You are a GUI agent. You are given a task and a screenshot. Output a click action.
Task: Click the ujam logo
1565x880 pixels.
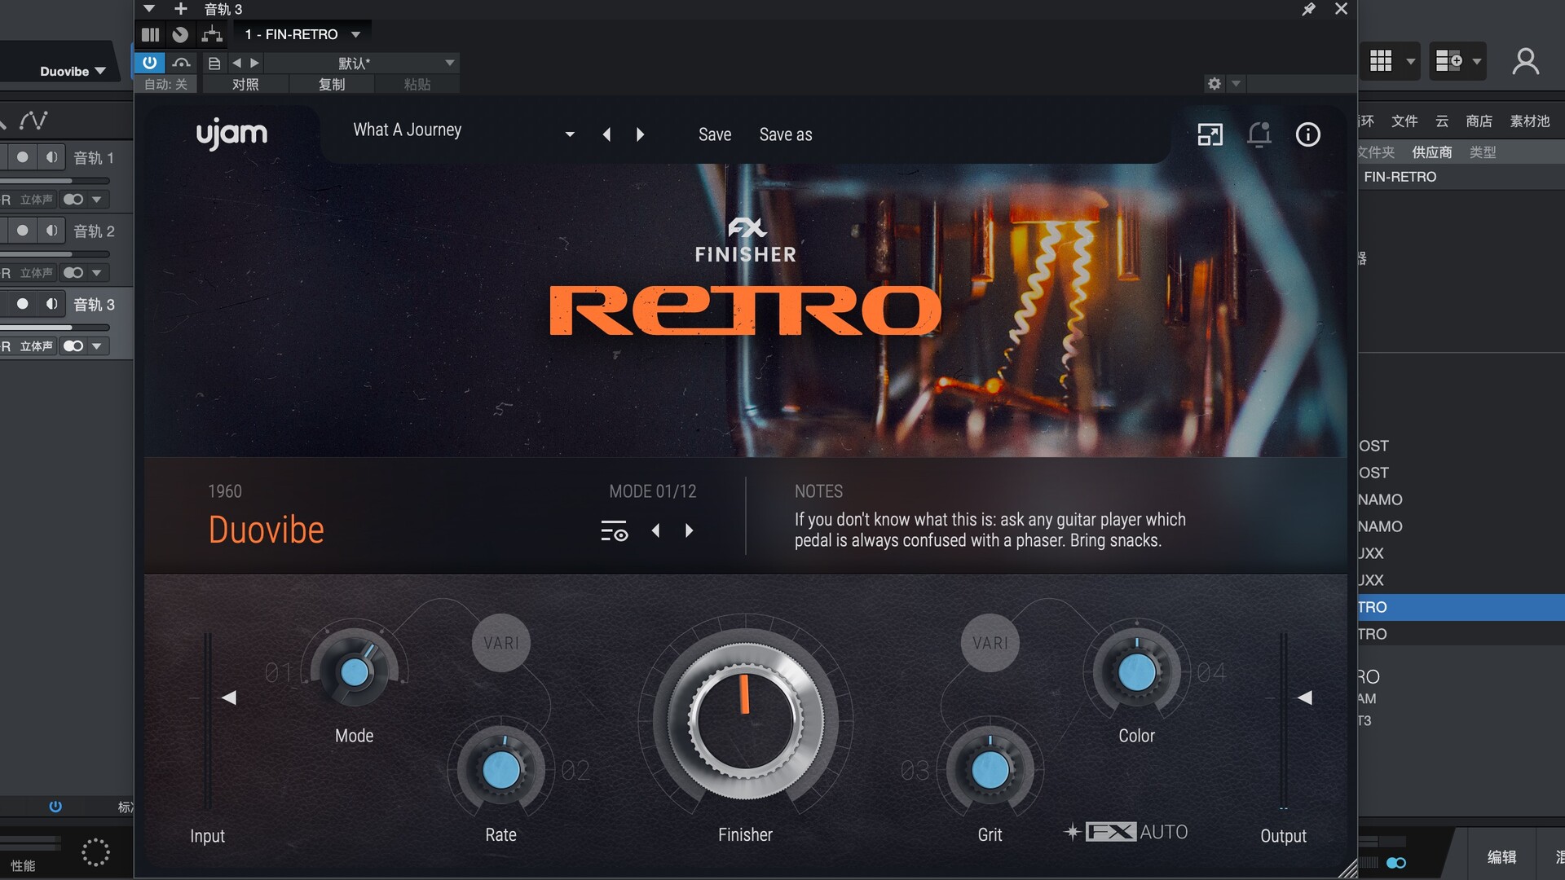point(231,134)
